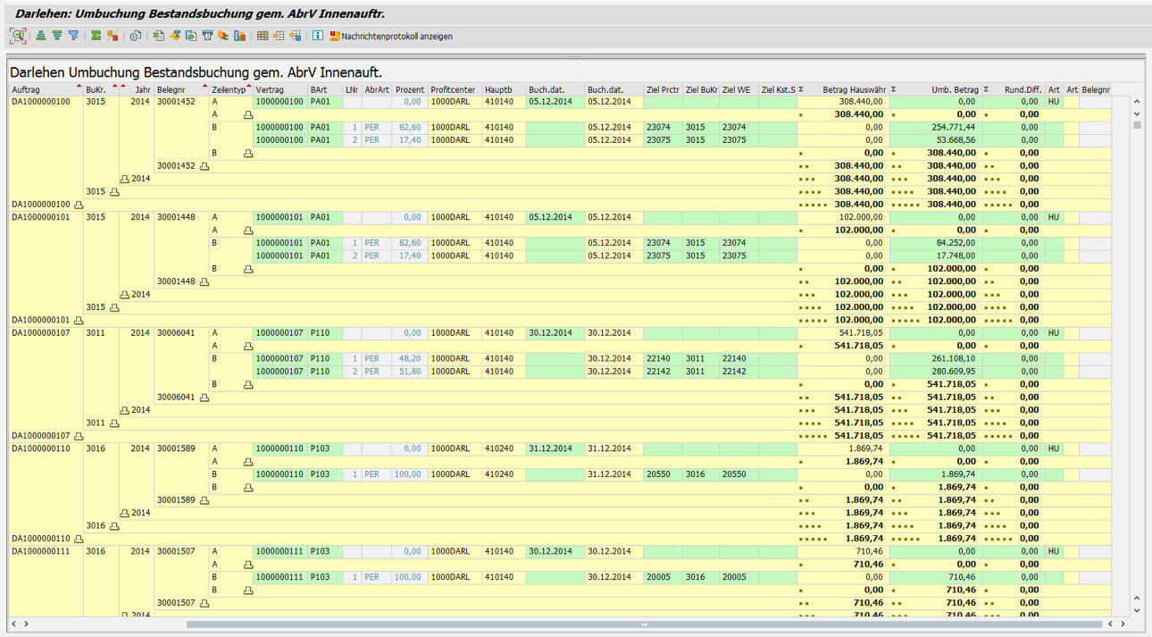Sort the list in ascending order
The height and width of the screenshot is (637, 1152).
tap(41, 36)
